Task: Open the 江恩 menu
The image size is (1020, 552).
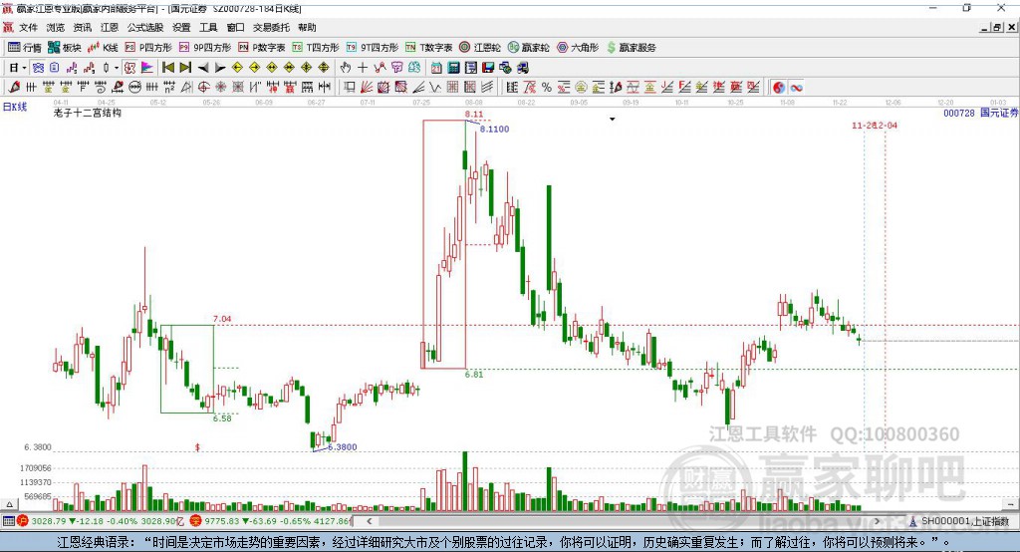Action: click(110, 27)
